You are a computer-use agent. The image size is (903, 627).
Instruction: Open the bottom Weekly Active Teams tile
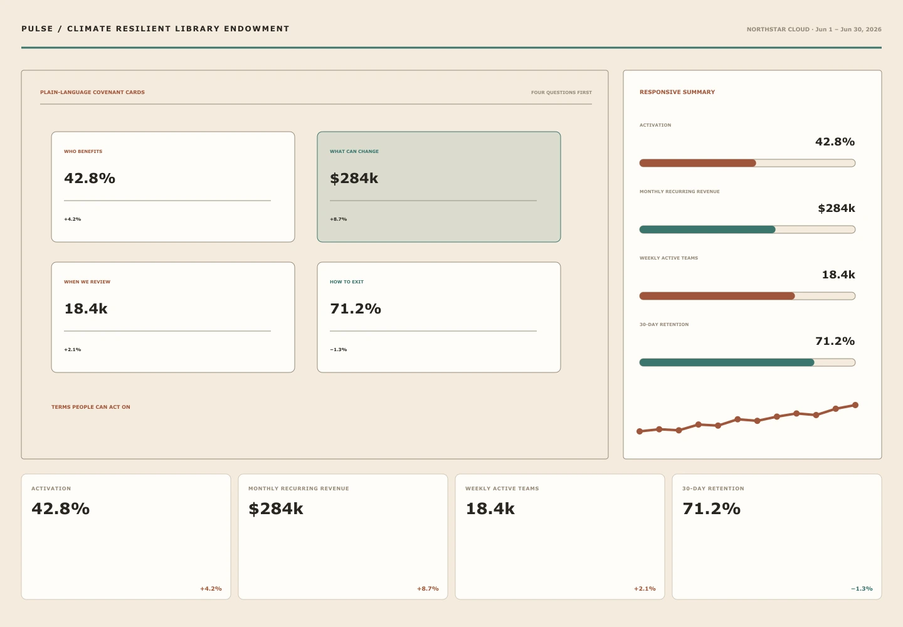(560, 537)
